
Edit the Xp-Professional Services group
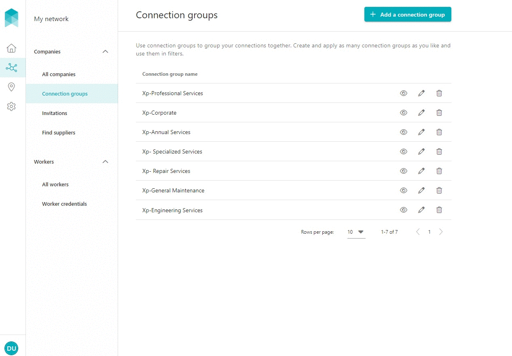tap(421, 93)
